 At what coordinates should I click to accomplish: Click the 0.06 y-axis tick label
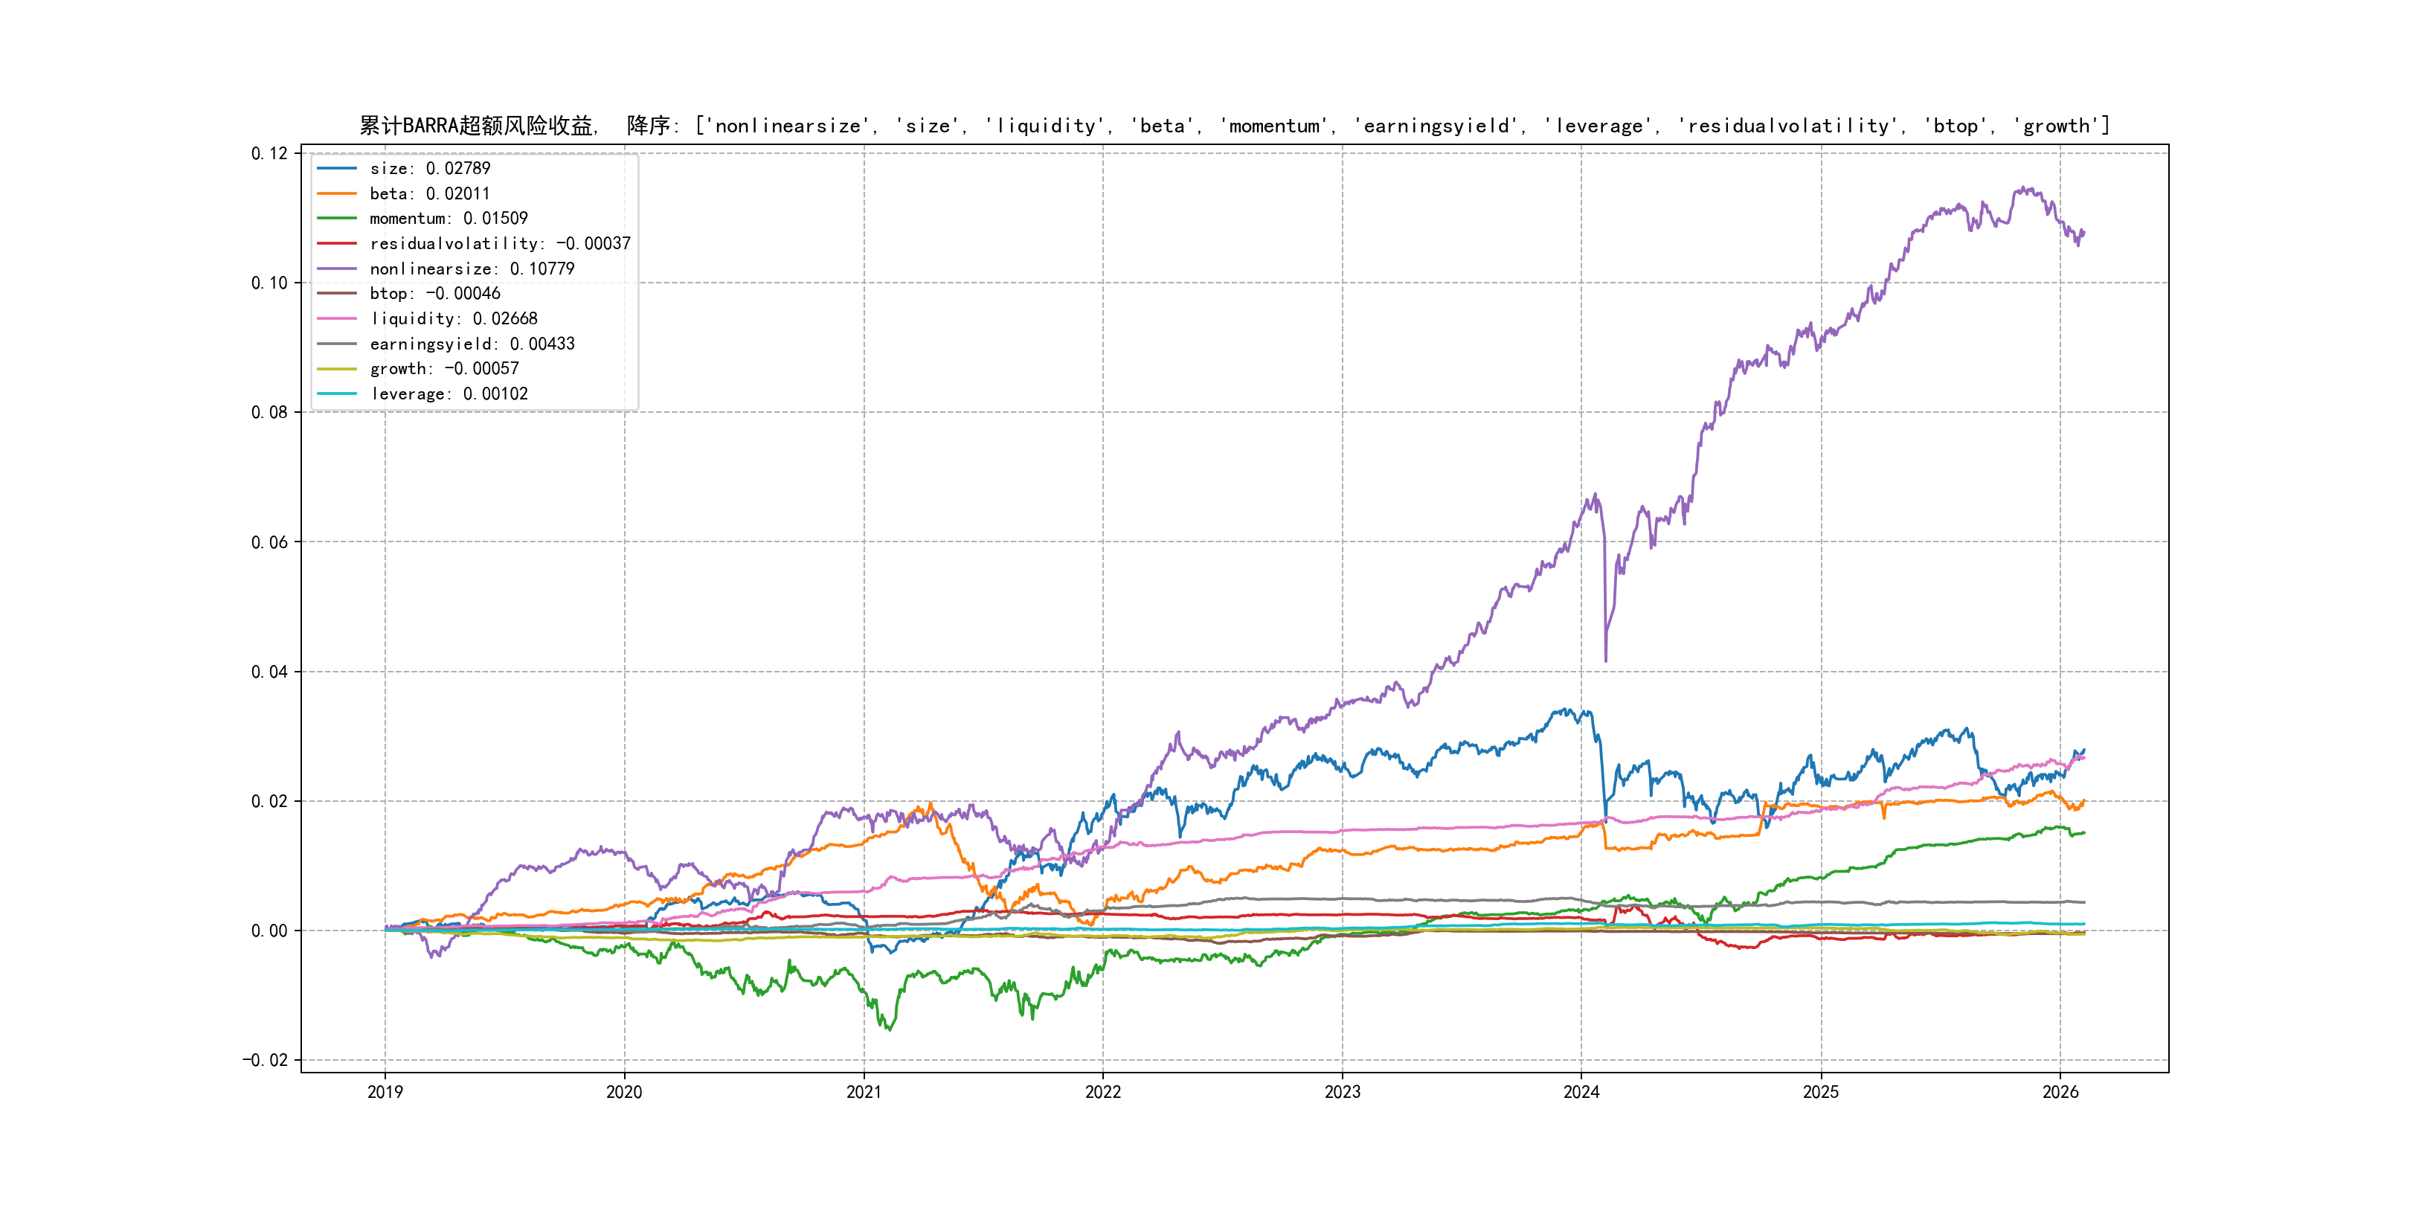(x=269, y=543)
